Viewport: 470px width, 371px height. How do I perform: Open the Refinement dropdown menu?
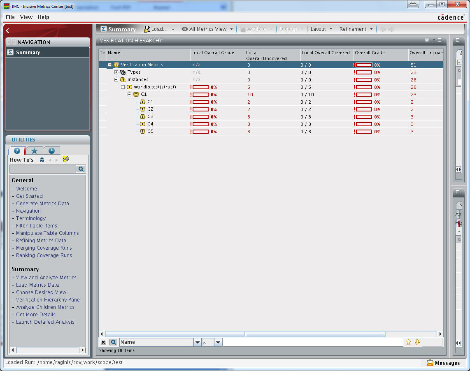356,29
